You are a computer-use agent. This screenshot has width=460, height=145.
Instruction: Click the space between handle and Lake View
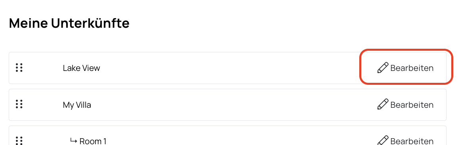tap(43, 68)
